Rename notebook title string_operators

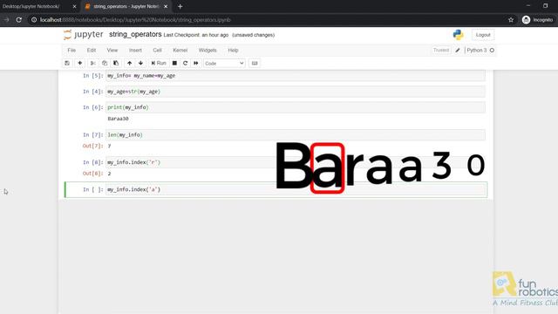(x=135, y=35)
